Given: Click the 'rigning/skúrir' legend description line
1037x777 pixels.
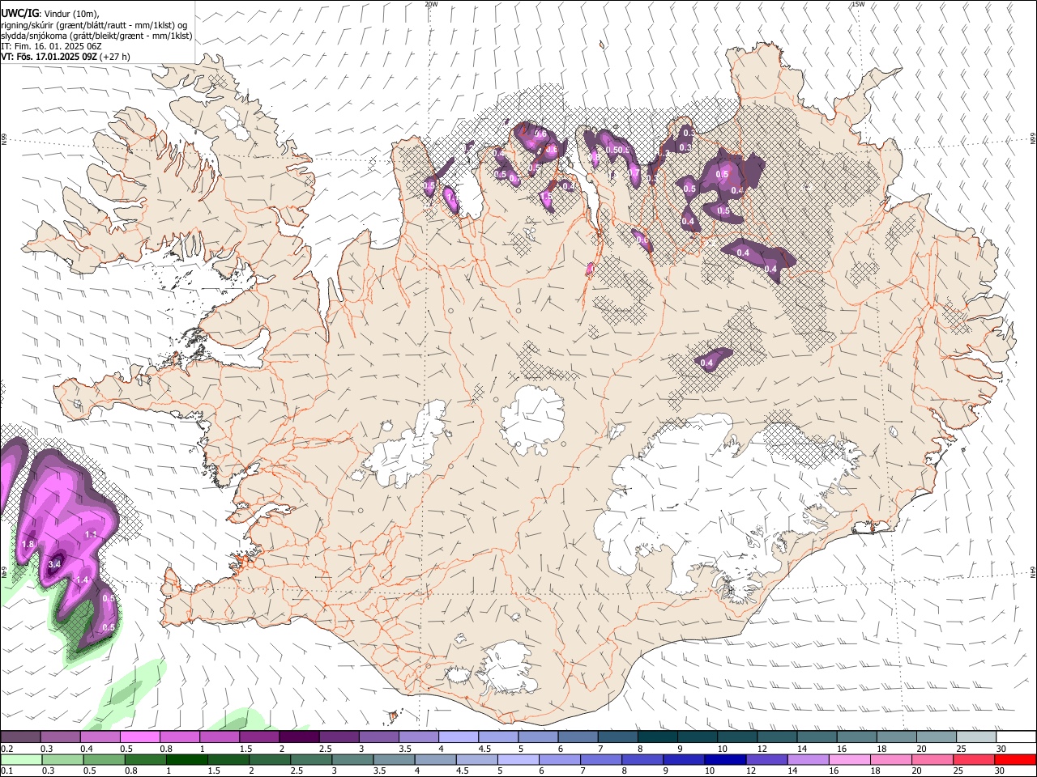Looking at the screenshot, I should [95, 24].
